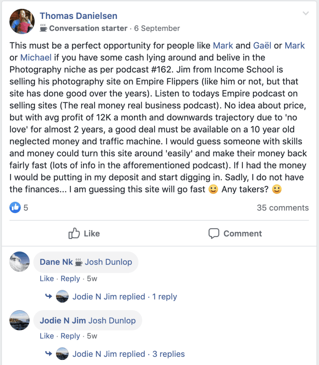Screen dimensions: 319x365
Task: Open the post options chevron menu
Action: (305, 14)
